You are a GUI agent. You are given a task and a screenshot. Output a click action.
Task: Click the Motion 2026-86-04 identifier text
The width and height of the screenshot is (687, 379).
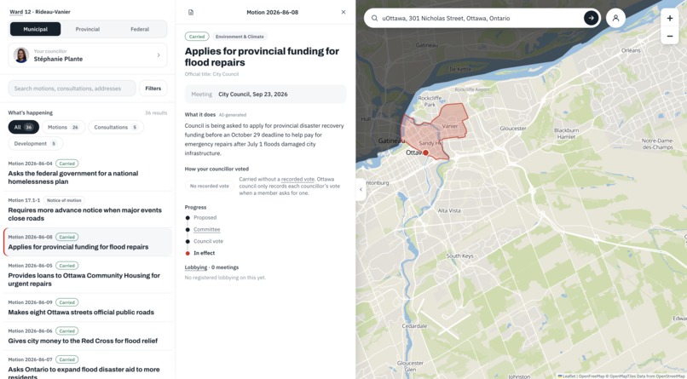pyautogui.click(x=30, y=164)
